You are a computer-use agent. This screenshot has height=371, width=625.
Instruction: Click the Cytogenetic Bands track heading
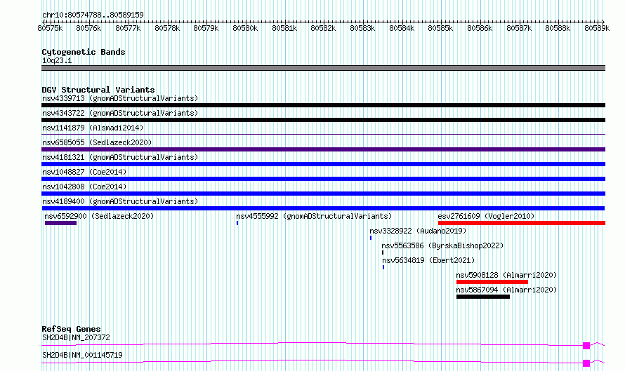click(x=84, y=52)
